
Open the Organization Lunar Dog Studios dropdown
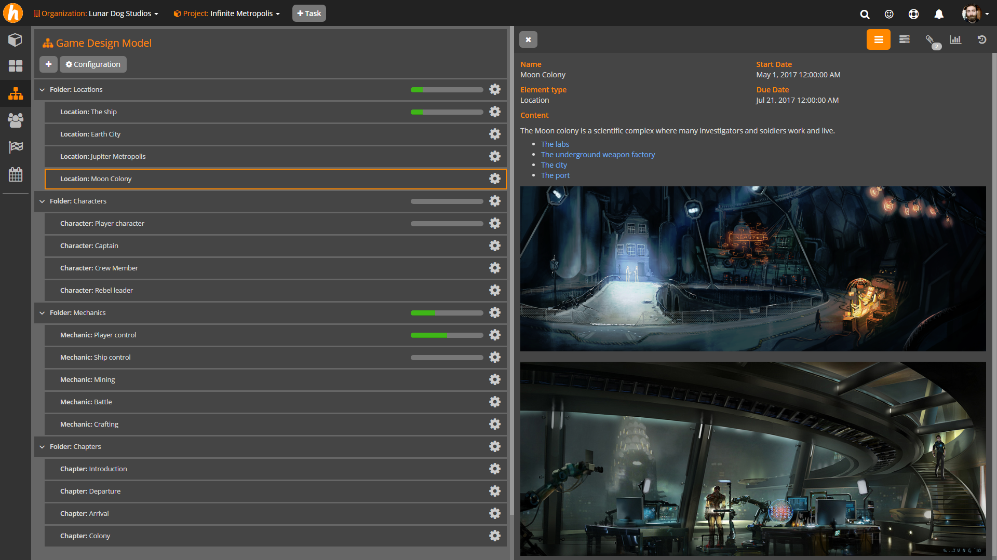(x=96, y=13)
